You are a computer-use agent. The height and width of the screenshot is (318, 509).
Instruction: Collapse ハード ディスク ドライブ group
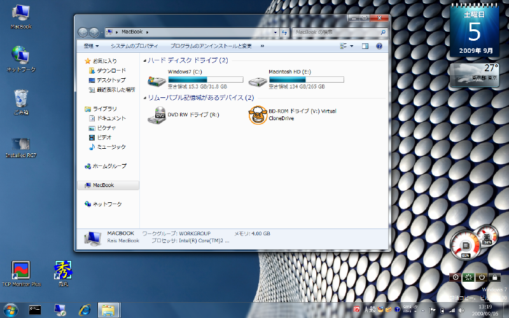coord(145,60)
